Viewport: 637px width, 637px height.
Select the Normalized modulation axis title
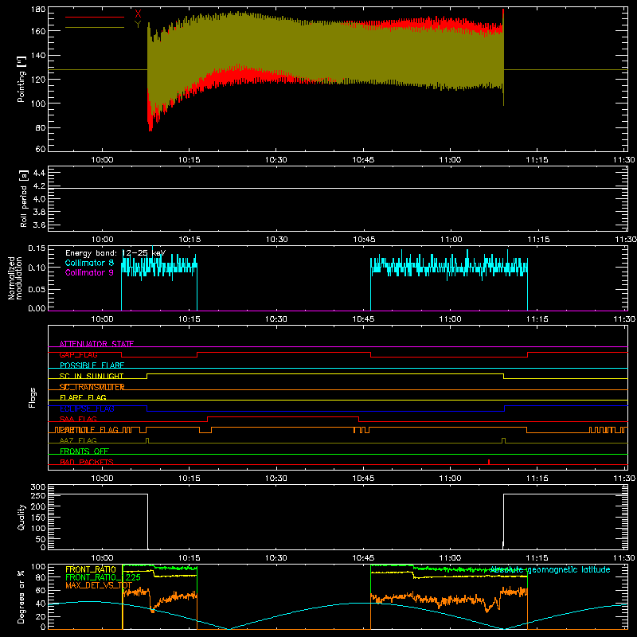pos(15,278)
